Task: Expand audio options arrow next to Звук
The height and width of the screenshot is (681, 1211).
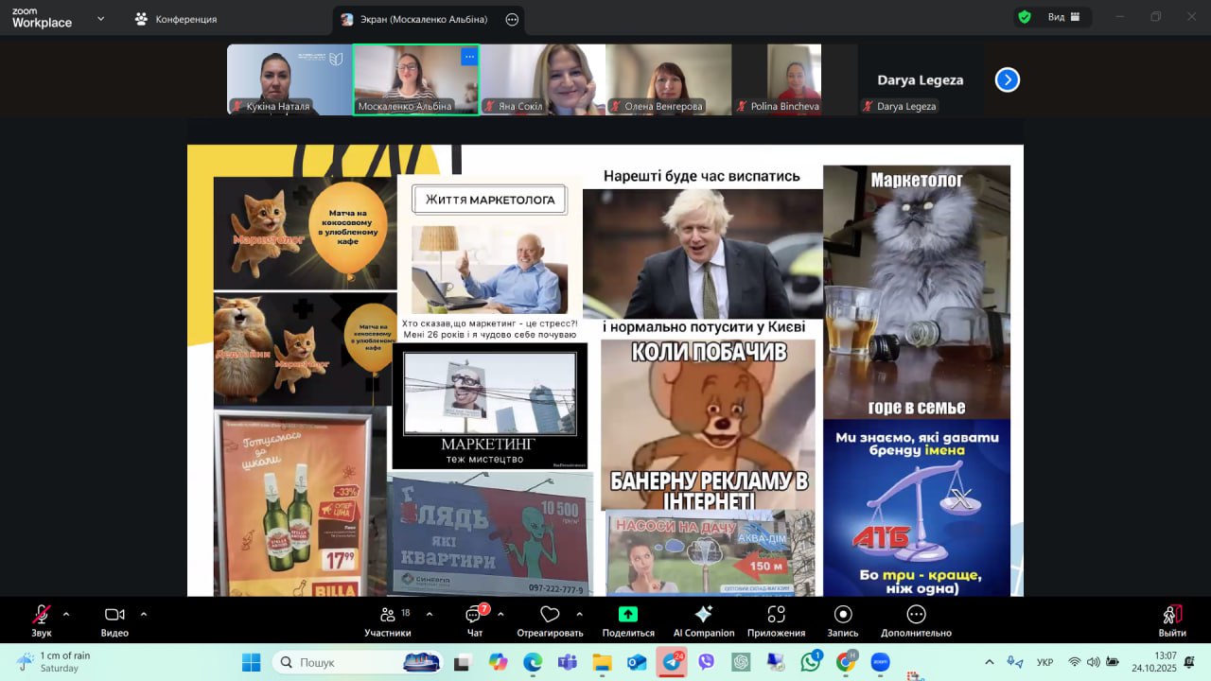Action: point(66,614)
